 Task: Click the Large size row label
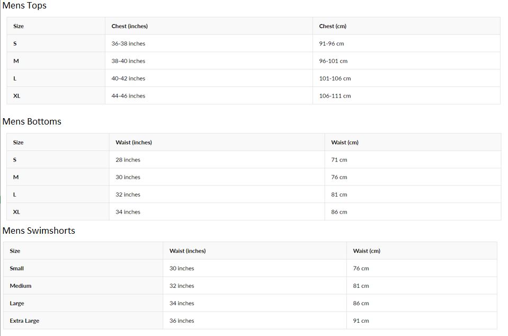pyautogui.click(x=17, y=303)
